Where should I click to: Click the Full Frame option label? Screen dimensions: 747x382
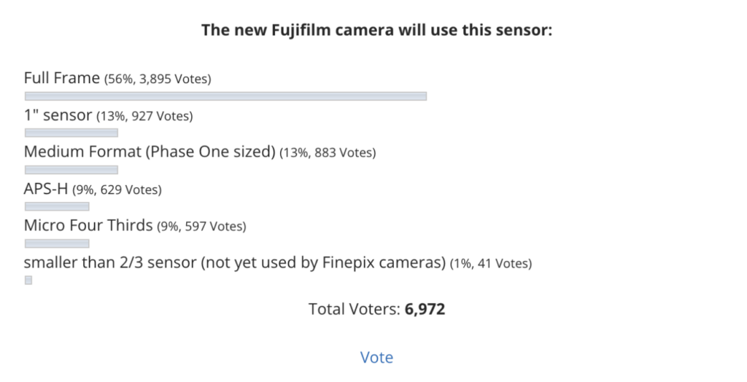pos(62,77)
